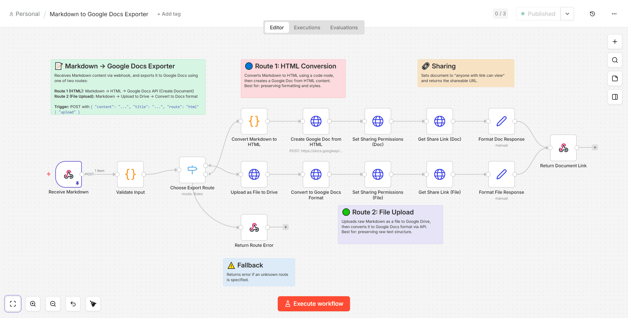
Task: Unpin data on the Receive Markdown node
Action: pyautogui.click(x=77, y=183)
